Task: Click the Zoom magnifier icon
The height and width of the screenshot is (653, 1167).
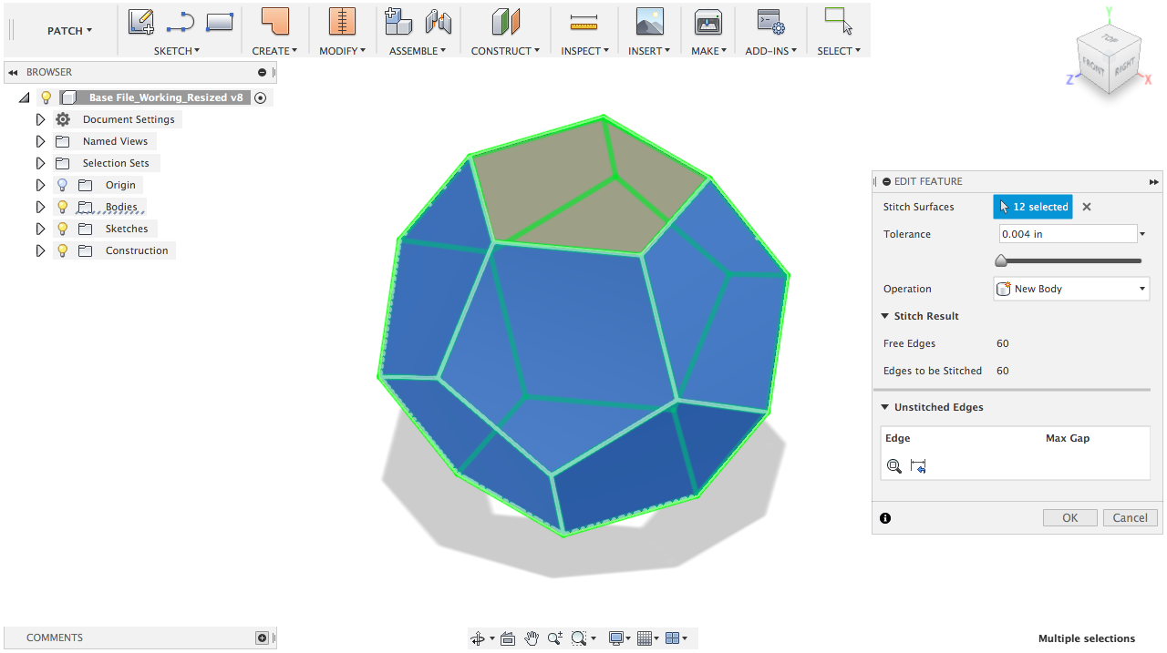Action: pyautogui.click(x=555, y=638)
